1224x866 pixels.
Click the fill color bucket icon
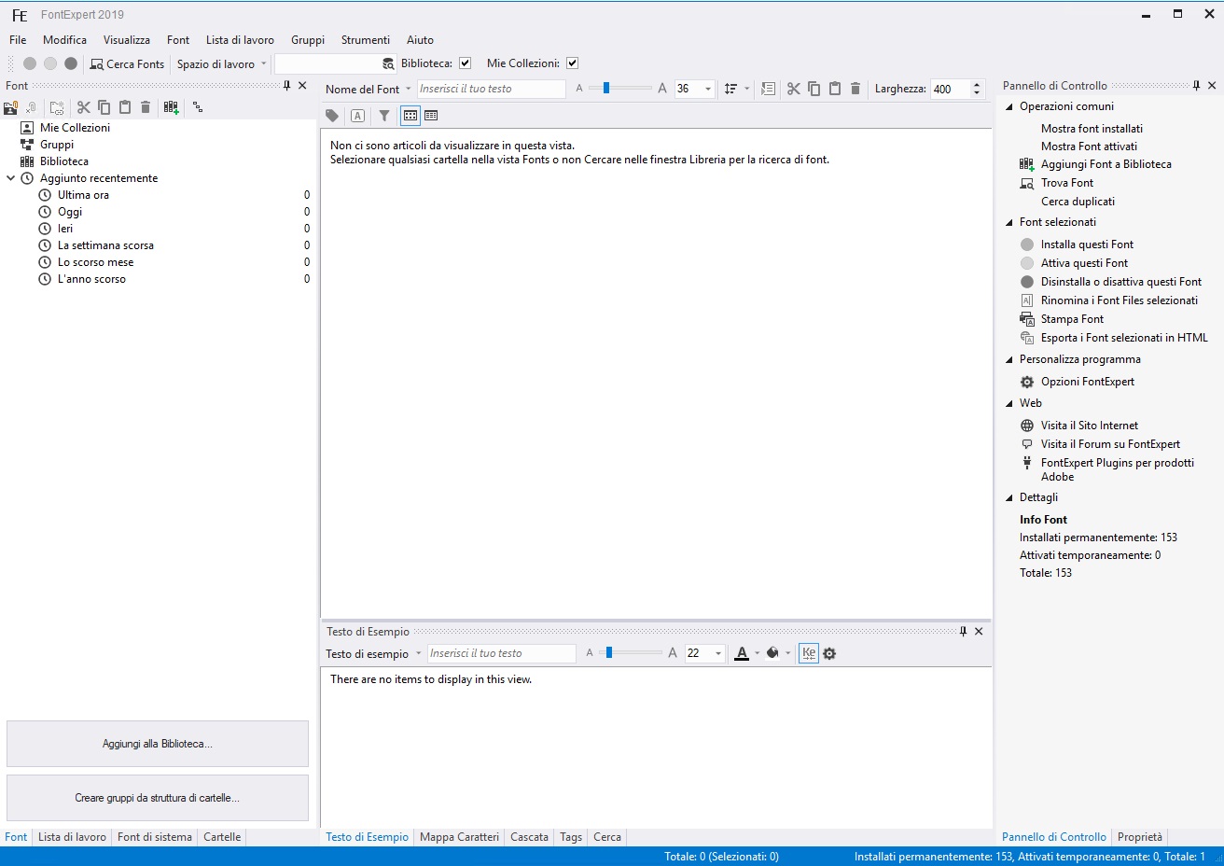click(772, 653)
